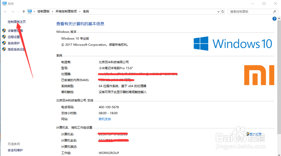The height and width of the screenshot is (156, 281).
Task: Open 设备管理器 from the sidebar
Action: (15, 31)
